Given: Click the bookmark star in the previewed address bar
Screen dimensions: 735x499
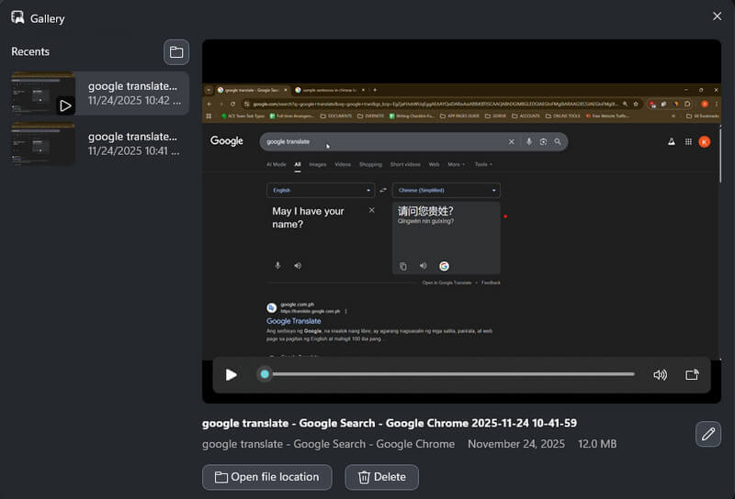Looking at the screenshot, I should tap(636, 104).
